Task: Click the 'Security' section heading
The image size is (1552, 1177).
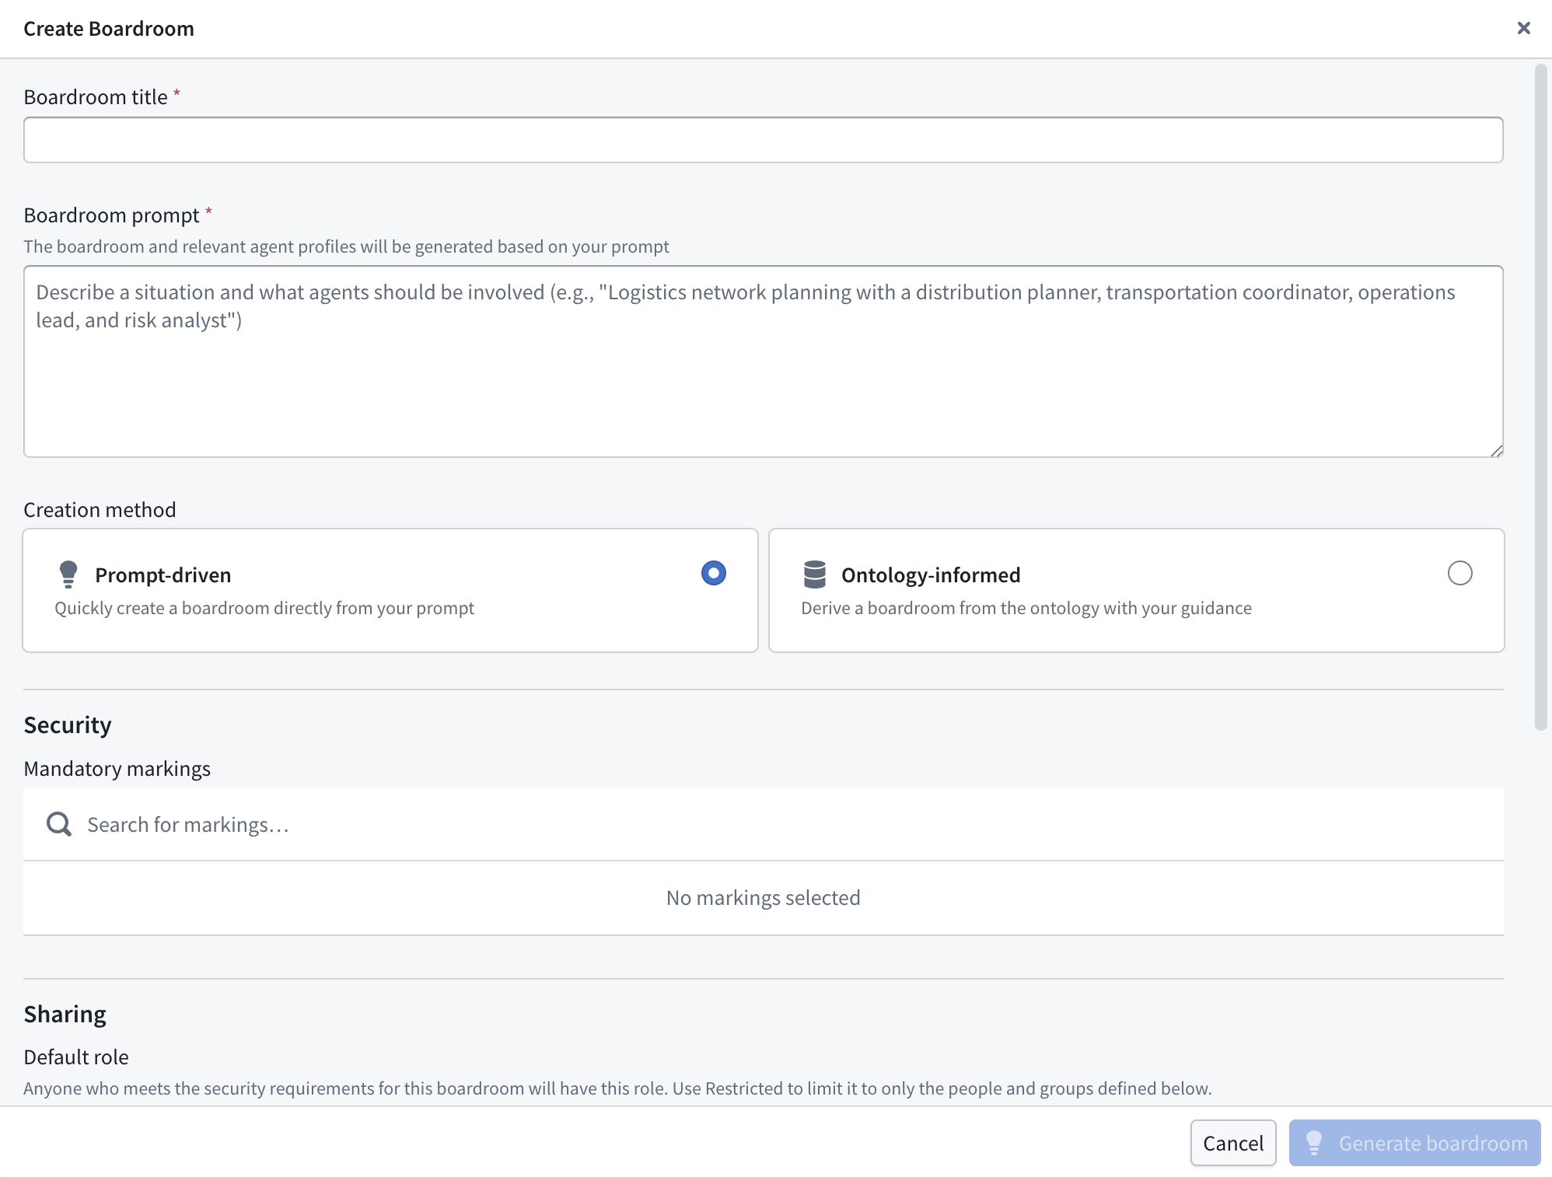Action: [68, 725]
